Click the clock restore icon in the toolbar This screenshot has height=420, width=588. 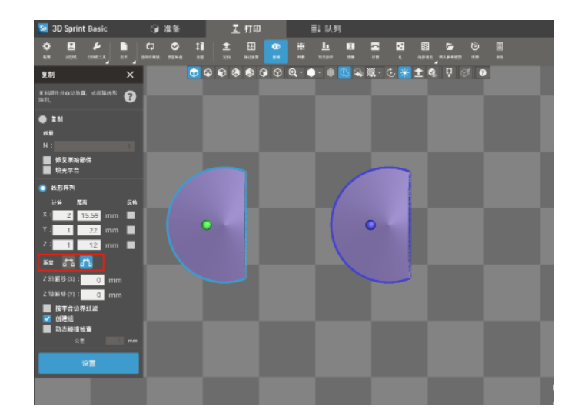coord(475,47)
